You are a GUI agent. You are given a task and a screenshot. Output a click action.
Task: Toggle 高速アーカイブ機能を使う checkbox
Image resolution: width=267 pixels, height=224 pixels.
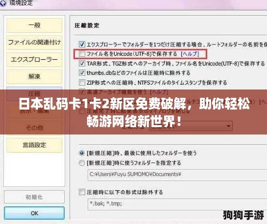coord(82,92)
